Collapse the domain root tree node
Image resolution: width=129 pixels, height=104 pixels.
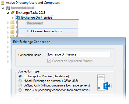tap(3, 8)
